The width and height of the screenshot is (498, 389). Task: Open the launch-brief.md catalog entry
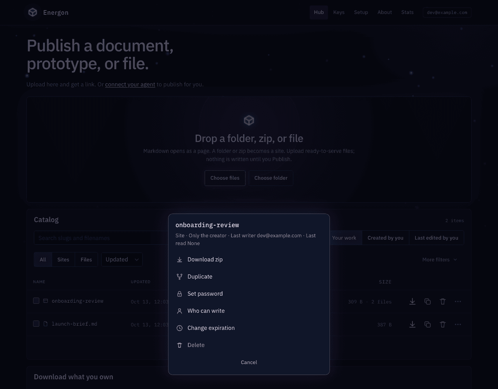tap(74, 324)
